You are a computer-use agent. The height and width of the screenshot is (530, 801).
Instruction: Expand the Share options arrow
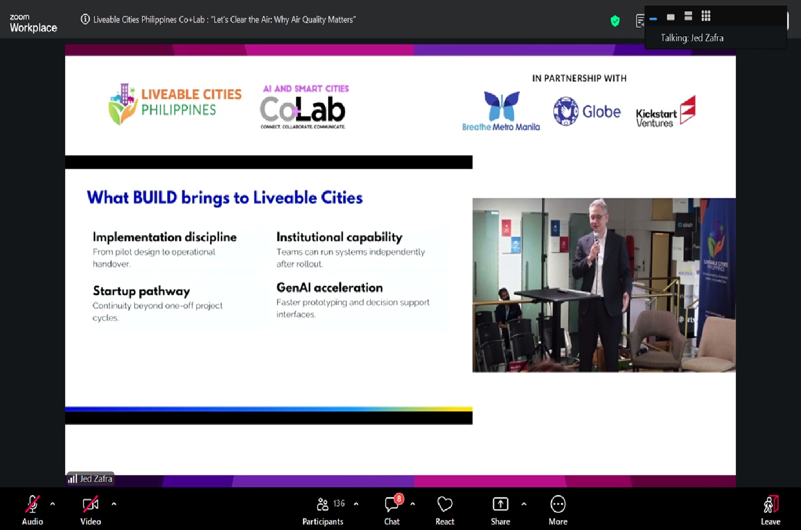coord(524,504)
